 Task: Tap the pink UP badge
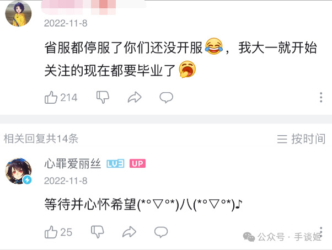(137, 163)
